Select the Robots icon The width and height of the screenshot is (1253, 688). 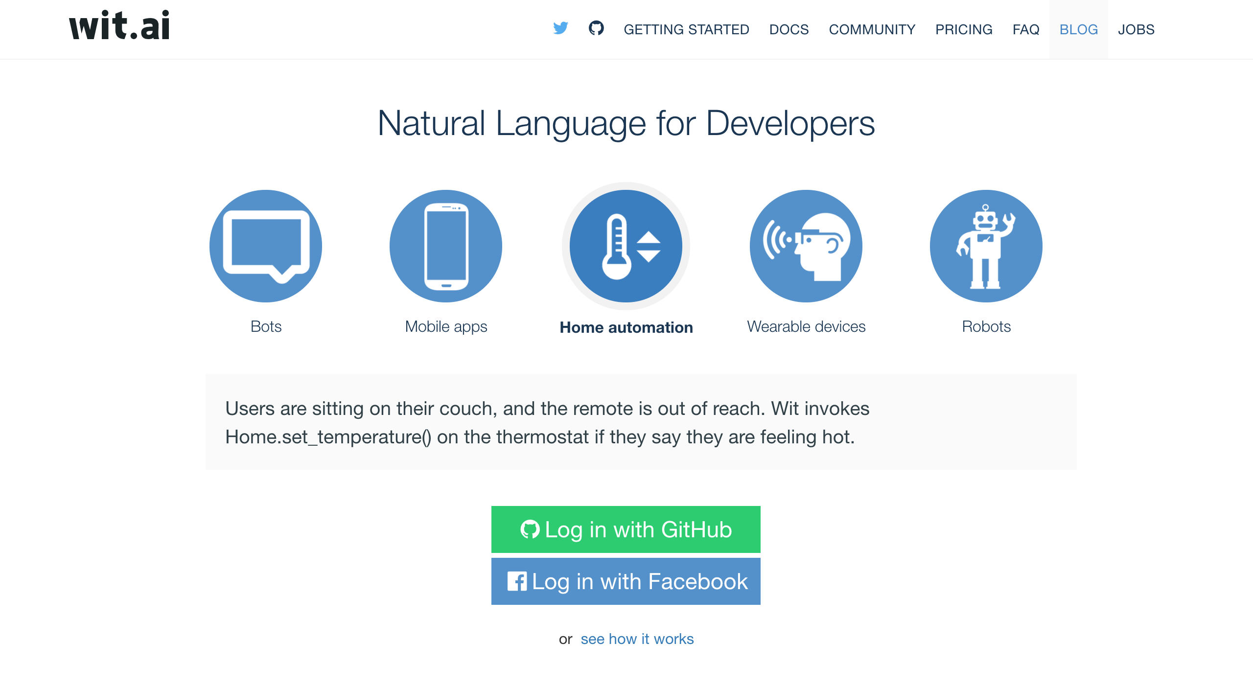click(x=986, y=246)
